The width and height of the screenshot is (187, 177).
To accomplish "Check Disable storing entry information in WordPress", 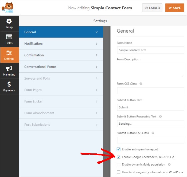I will [x=118, y=172].
